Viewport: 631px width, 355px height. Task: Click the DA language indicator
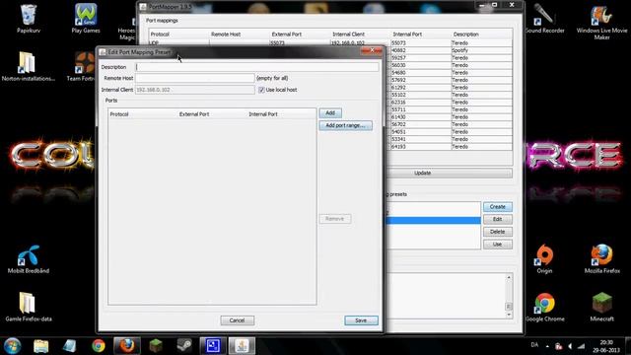(534, 345)
